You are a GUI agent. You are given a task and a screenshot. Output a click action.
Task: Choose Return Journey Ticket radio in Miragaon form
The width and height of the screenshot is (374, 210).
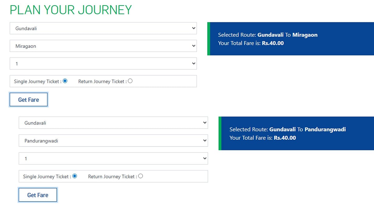click(x=130, y=81)
